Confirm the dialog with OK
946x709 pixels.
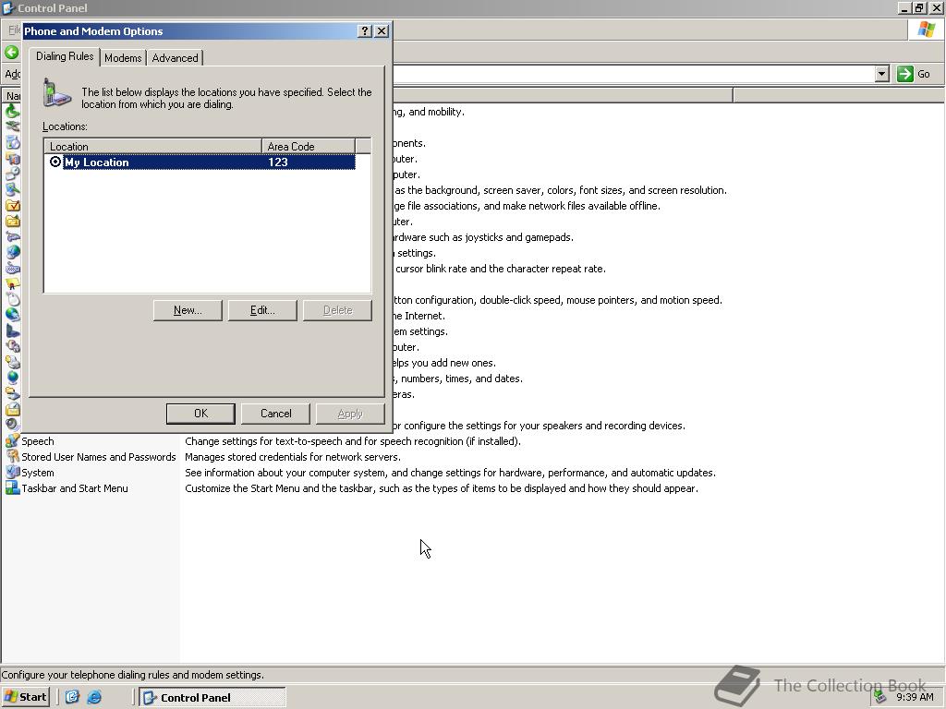coord(200,414)
